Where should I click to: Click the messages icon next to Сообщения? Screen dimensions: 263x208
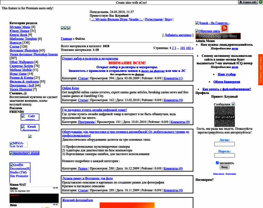[x=233, y=104]
